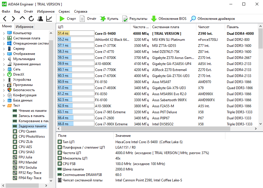This screenshot has height=188, width=263.
Task: Click the green Старт play icon
Action: [62, 19]
